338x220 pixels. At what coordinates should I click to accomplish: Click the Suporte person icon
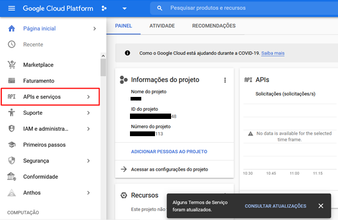(12, 112)
